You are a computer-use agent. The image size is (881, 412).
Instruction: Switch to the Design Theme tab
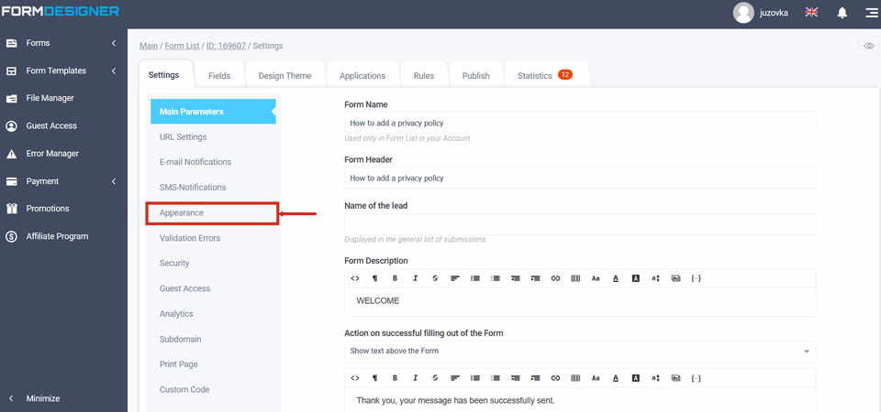tap(284, 76)
